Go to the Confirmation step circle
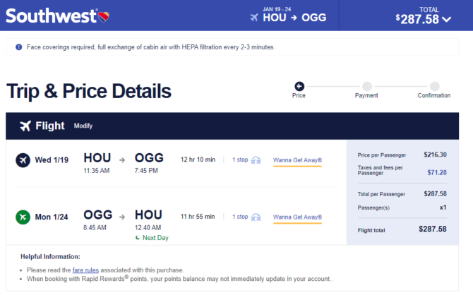The width and height of the screenshot is (473, 295). click(x=434, y=86)
